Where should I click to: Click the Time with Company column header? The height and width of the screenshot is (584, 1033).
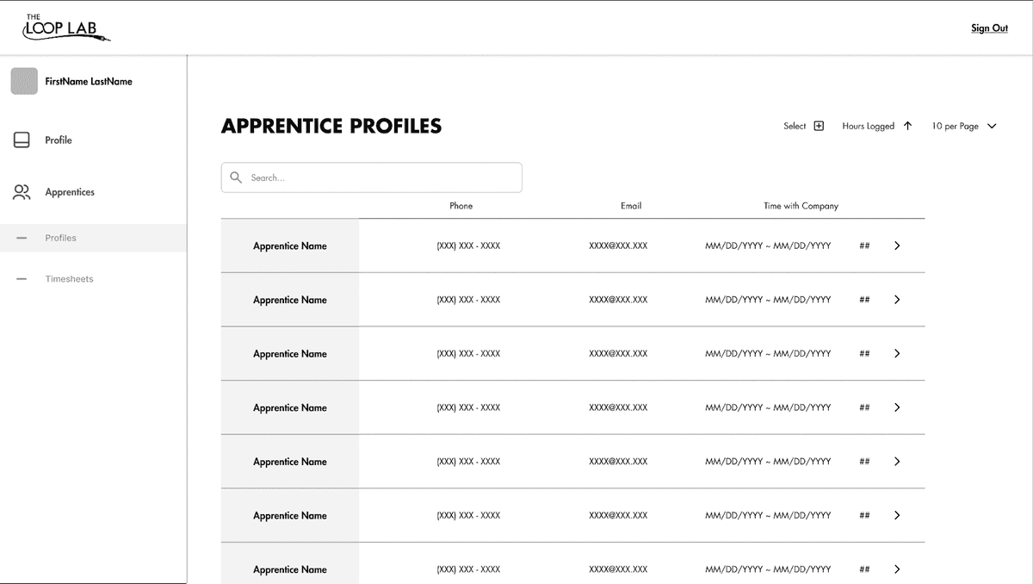coord(801,206)
